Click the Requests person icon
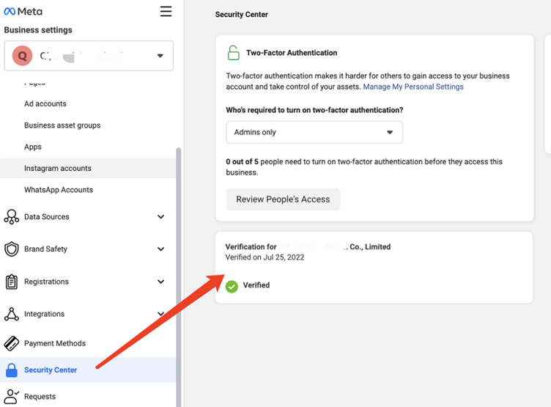The height and width of the screenshot is (407, 551). [x=12, y=397]
